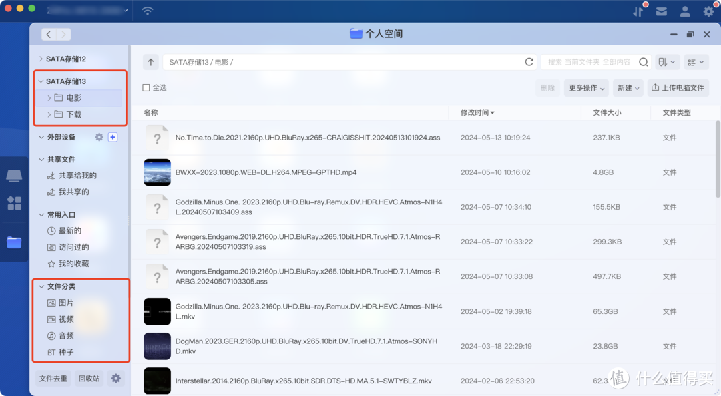
Task: Open 访问过的 in sidebar
Action: tap(69, 248)
